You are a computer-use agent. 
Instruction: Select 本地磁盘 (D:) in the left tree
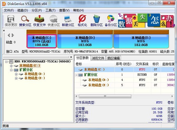click(x=35, y=74)
